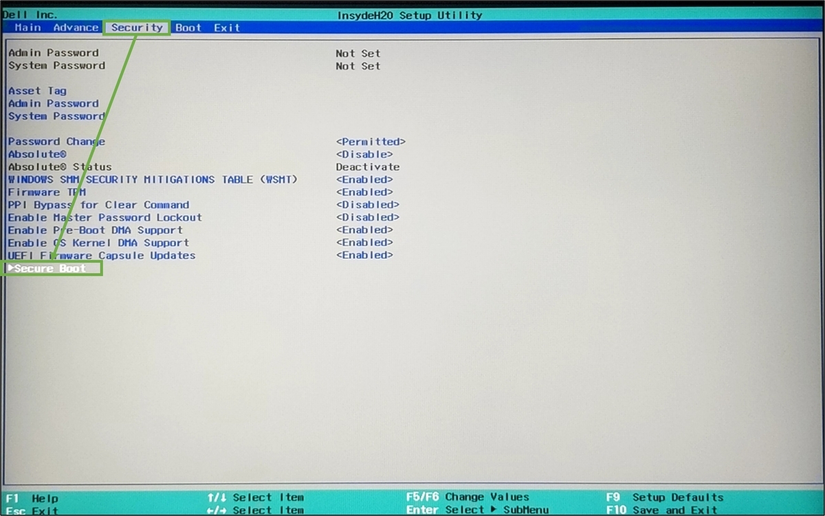
Task: Click Admin Password Not Set status
Action: coord(358,53)
